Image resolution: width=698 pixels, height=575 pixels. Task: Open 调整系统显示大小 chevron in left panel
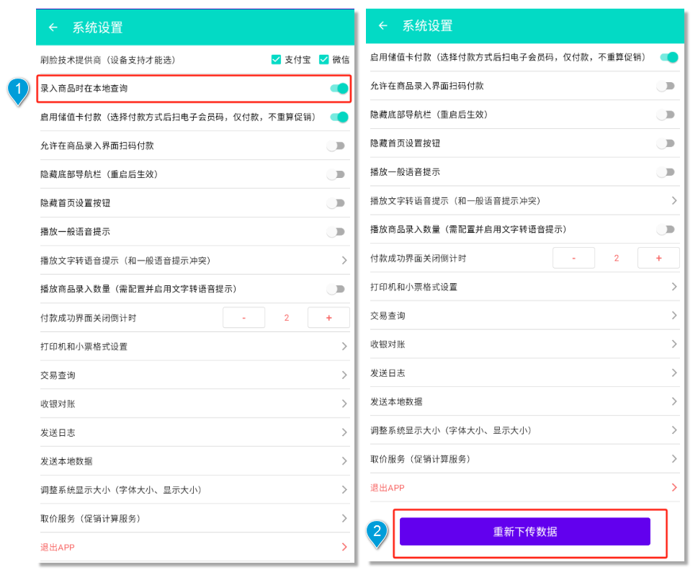(x=344, y=489)
